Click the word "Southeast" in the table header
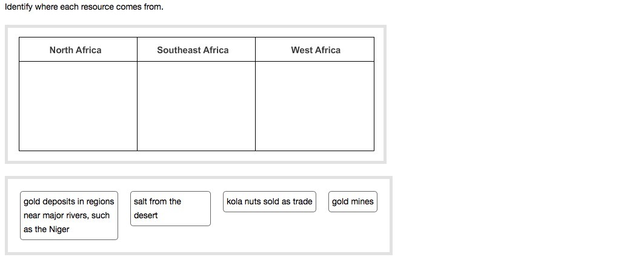 pyautogui.click(x=176, y=50)
